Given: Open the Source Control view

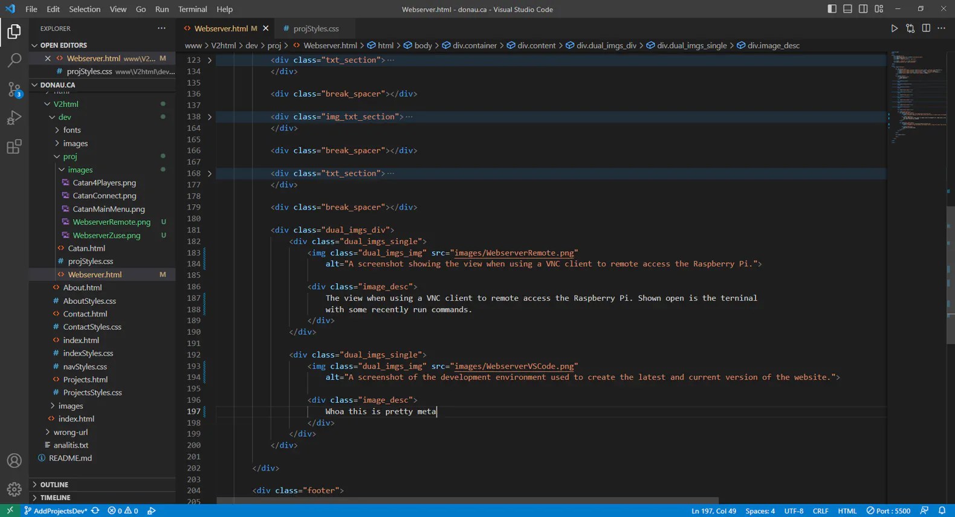Looking at the screenshot, I should [x=14, y=89].
